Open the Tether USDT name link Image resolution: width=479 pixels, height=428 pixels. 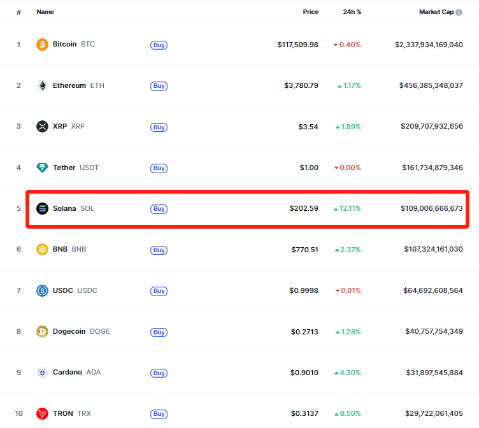(75, 168)
